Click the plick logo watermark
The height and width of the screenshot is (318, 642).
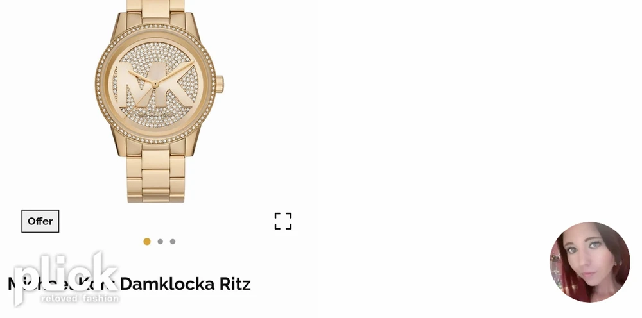(x=66, y=279)
